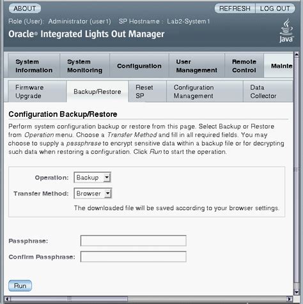Viewport: 303px width, 304px height.
Task: Click the Run button
Action: coord(20,285)
